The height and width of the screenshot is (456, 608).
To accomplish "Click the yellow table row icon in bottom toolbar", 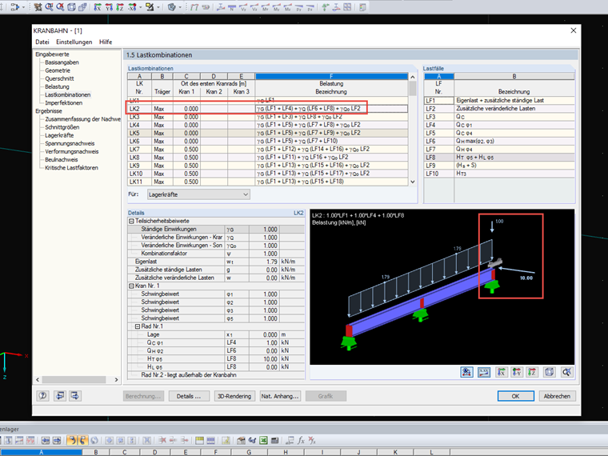I will [x=200, y=440].
